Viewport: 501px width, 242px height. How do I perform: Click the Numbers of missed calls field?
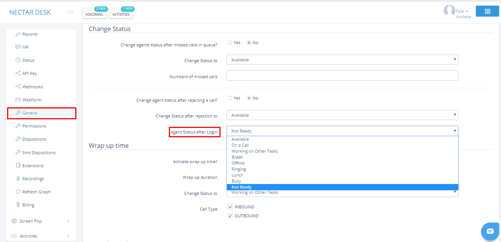pos(342,76)
